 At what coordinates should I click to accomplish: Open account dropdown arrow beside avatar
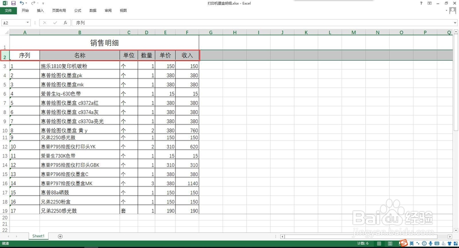(447, 11)
